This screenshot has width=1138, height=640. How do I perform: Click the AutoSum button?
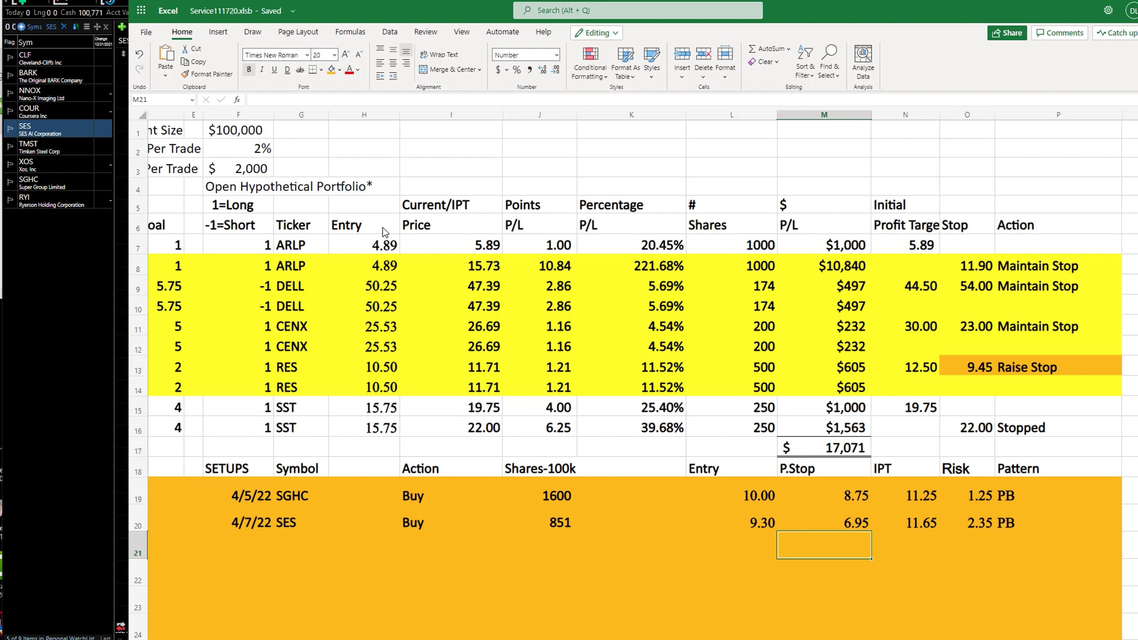(x=766, y=49)
